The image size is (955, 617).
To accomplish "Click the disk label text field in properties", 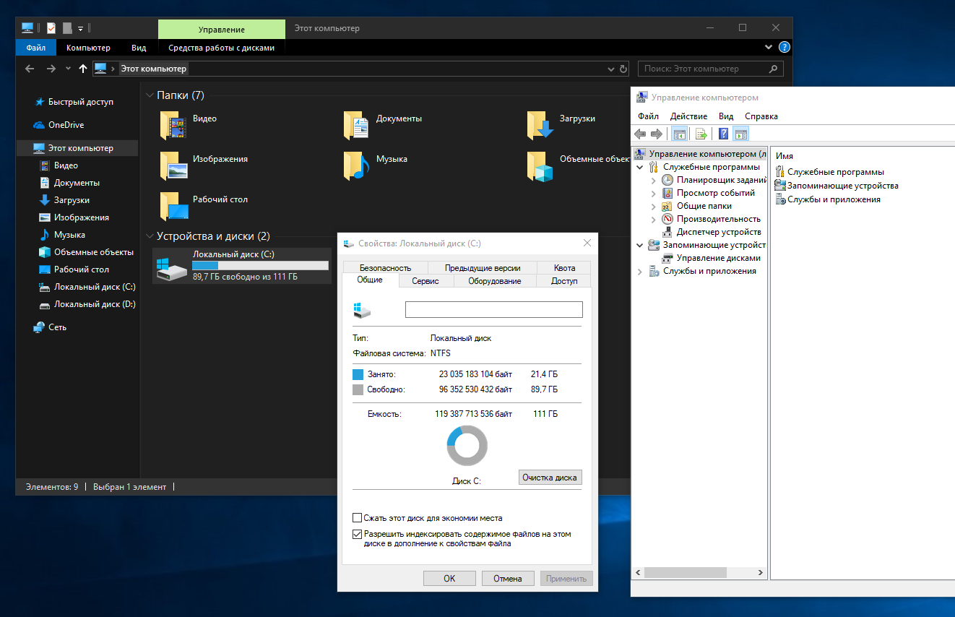I will [493, 309].
